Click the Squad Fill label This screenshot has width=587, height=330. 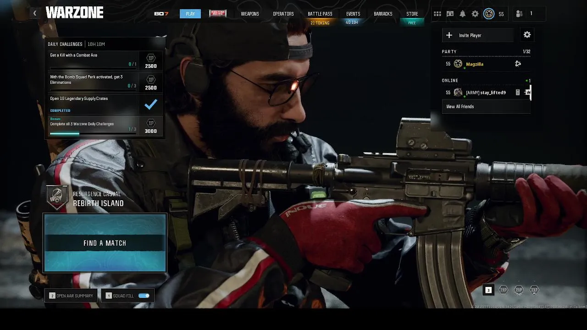(123, 296)
